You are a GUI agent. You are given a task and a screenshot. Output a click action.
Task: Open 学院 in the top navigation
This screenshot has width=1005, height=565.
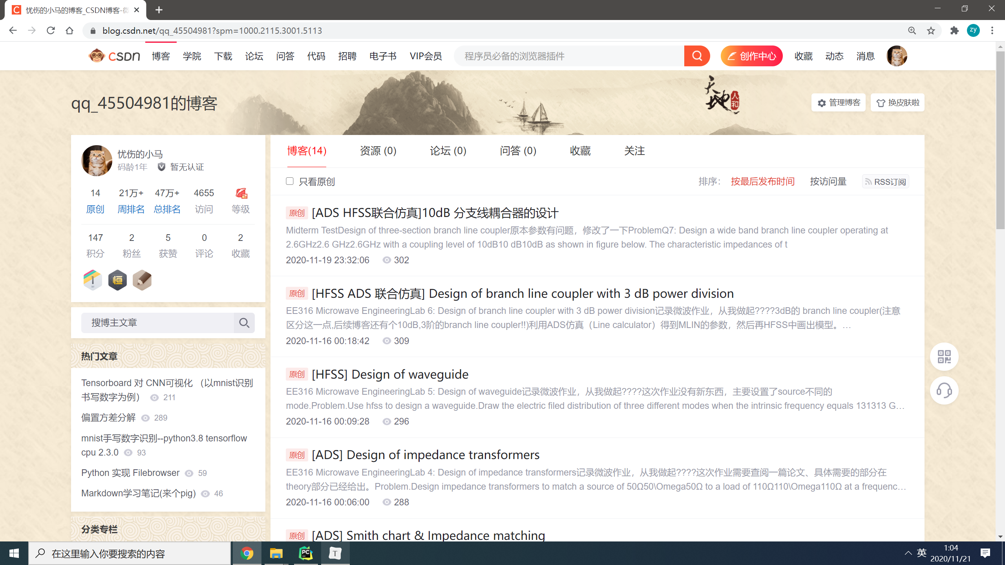pos(192,56)
